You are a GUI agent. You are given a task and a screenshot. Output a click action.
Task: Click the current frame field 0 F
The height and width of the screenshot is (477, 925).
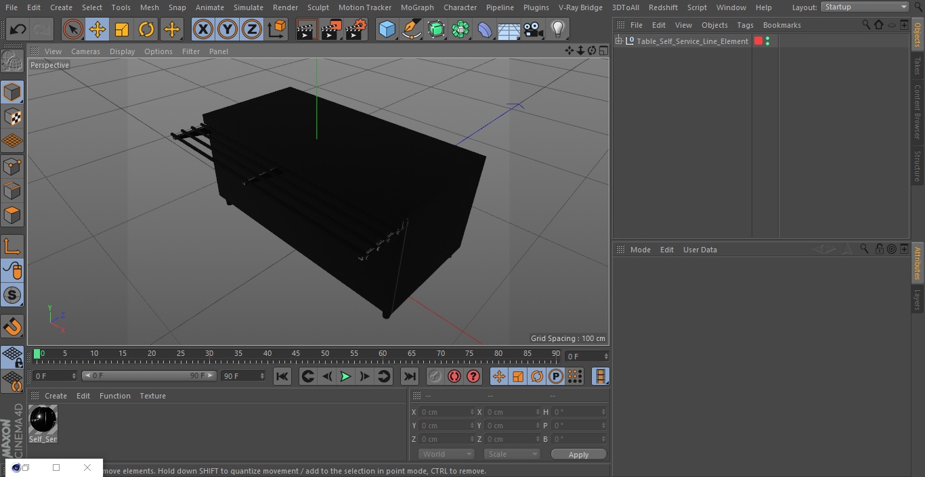(54, 376)
